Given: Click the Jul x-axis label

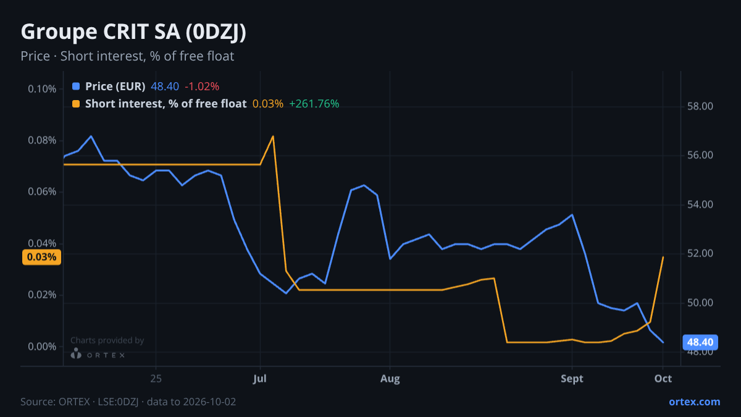Looking at the screenshot, I should [x=260, y=379].
